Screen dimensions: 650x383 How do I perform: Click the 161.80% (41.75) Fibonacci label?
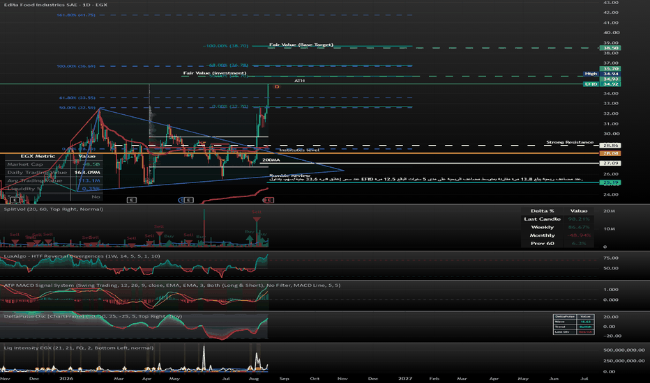click(x=76, y=15)
